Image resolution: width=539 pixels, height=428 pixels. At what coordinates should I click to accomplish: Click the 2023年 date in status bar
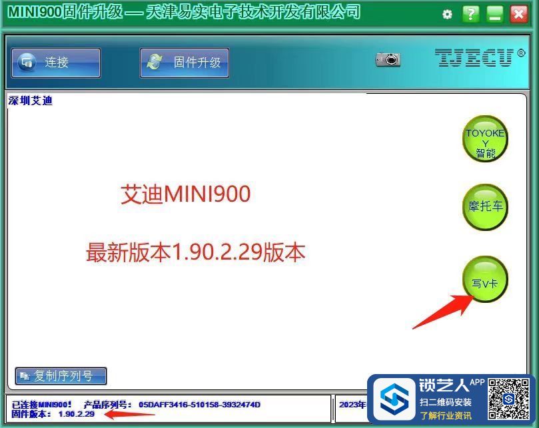(x=352, y=405)
